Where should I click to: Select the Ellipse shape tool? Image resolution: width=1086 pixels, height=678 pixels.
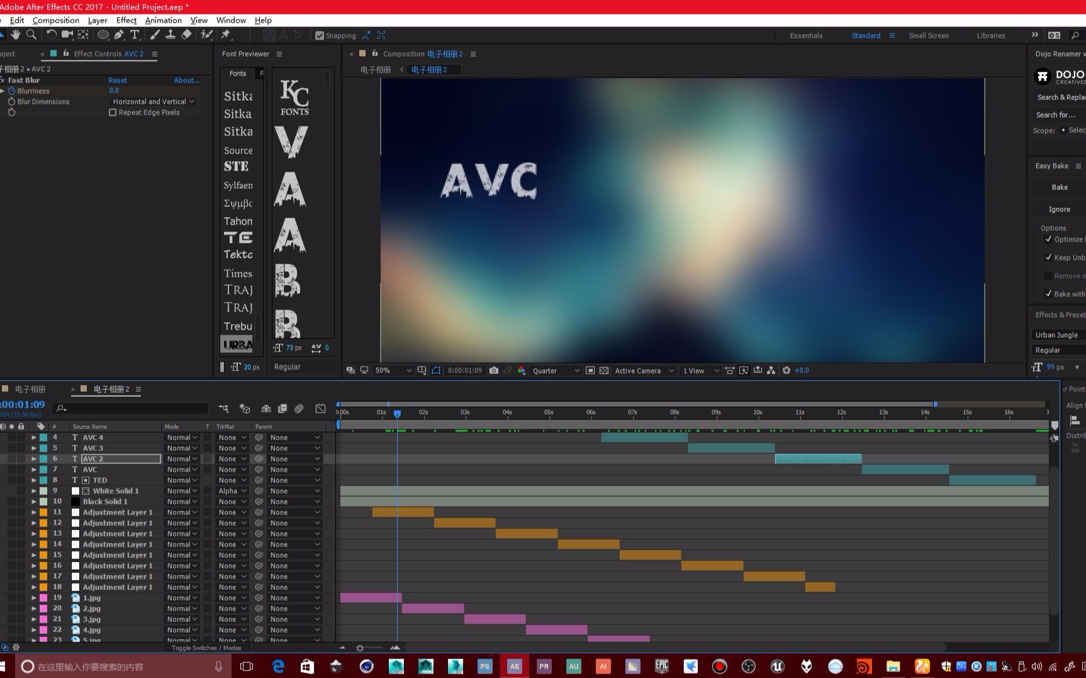pos(103,35)
